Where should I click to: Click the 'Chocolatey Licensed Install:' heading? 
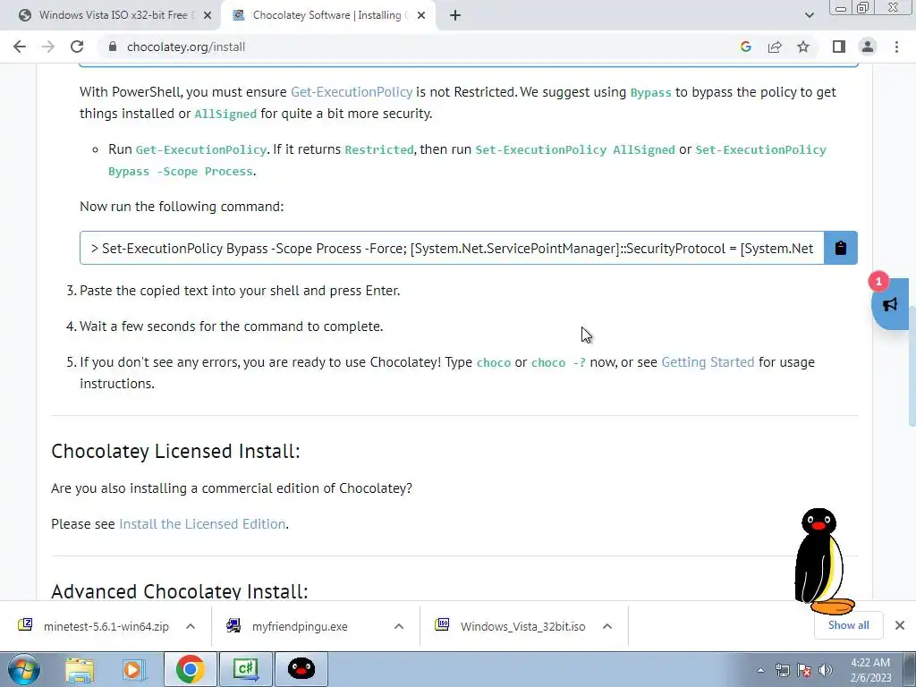pos(175,451)
